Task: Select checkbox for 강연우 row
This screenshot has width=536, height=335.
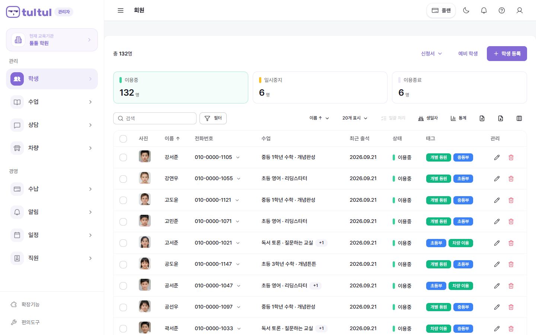Action: [123, 179]
